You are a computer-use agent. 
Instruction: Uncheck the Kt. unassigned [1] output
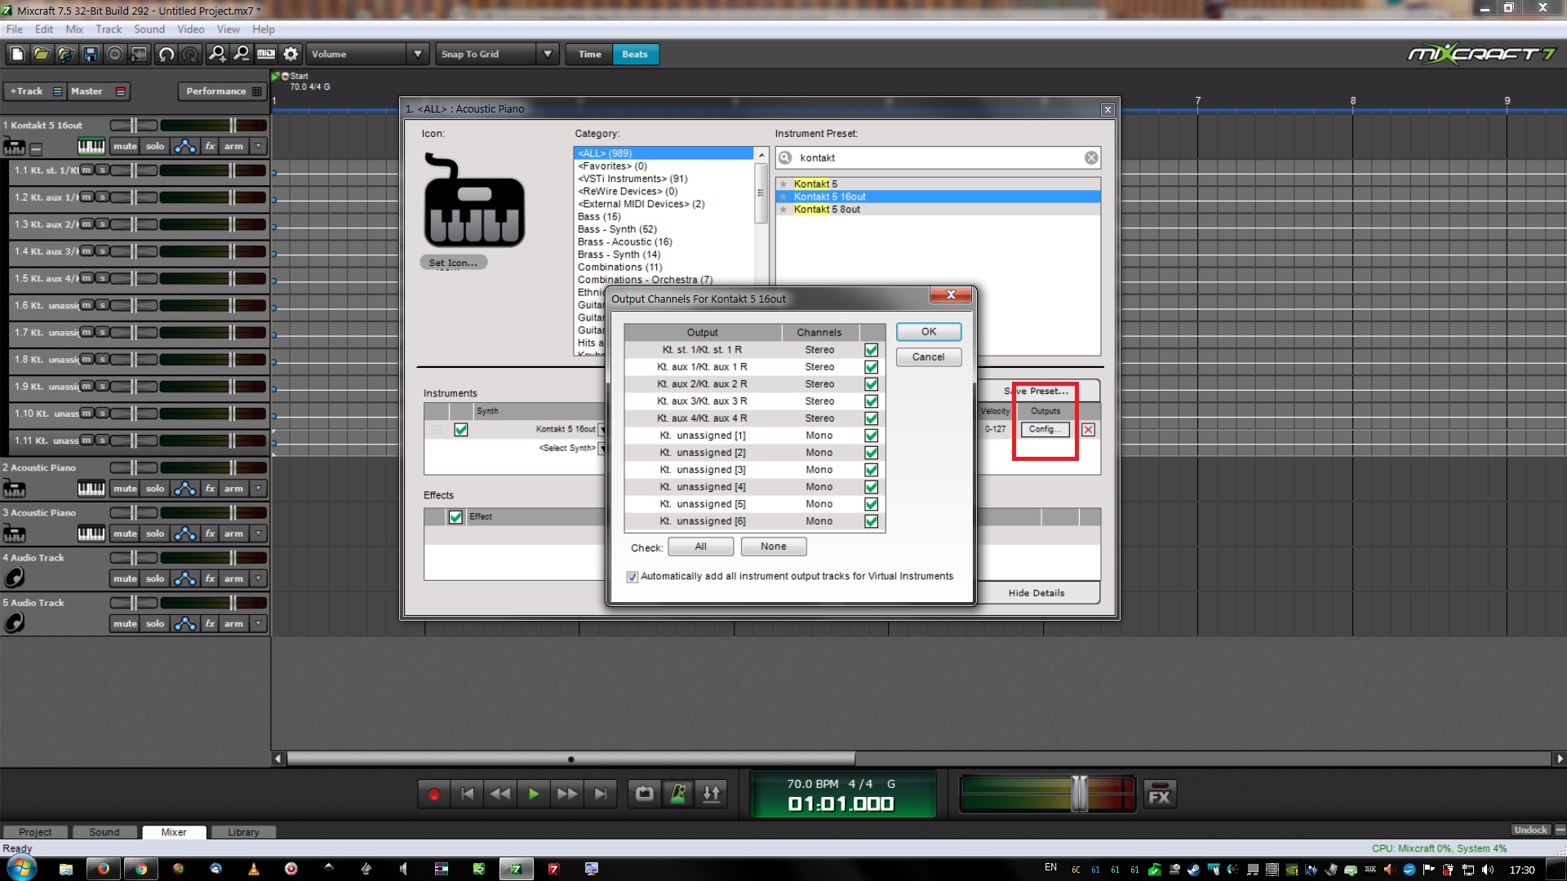(x=871, y=436)
